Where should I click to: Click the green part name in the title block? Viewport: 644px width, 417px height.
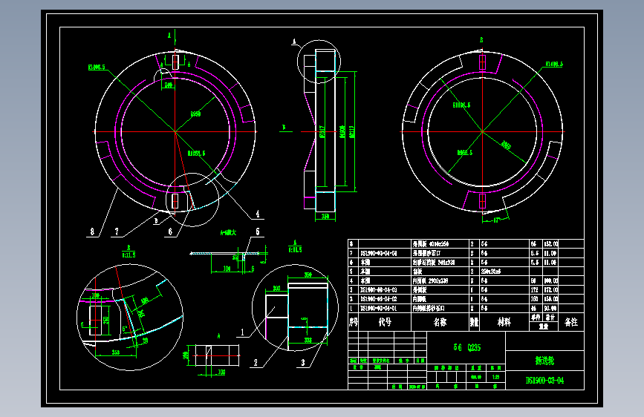tap(544, 361)
